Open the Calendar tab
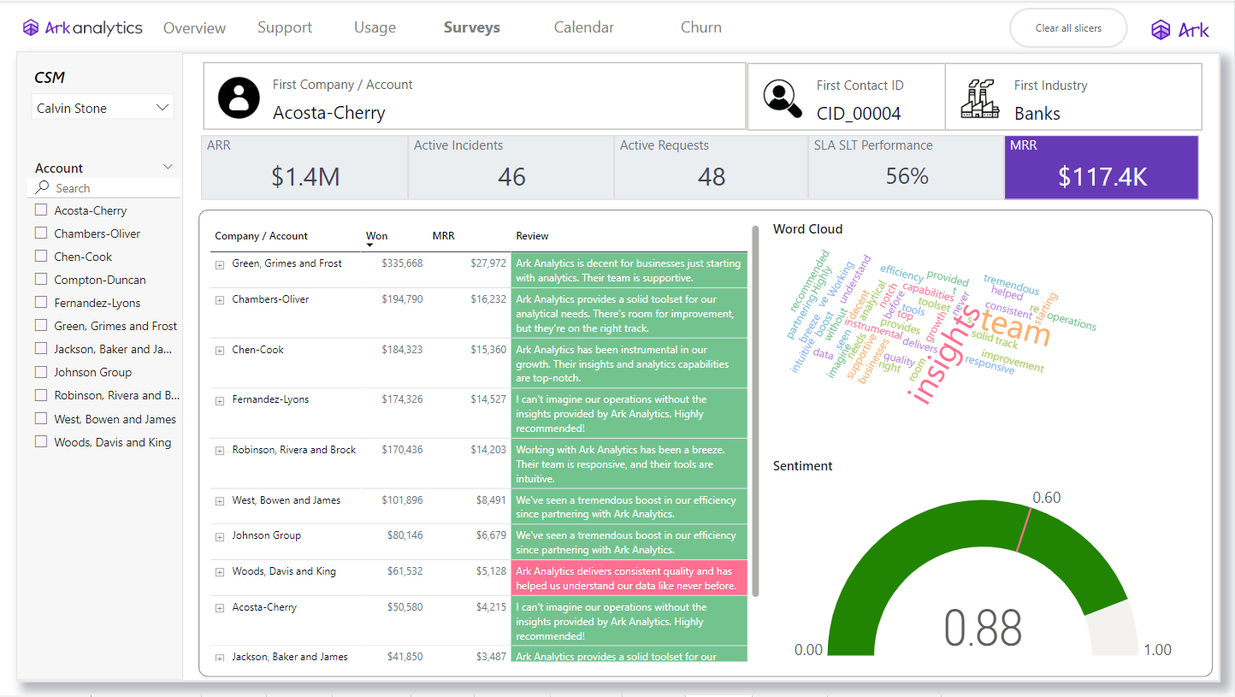This screenshot has height=697, width=1235. (x=583, y=27)
